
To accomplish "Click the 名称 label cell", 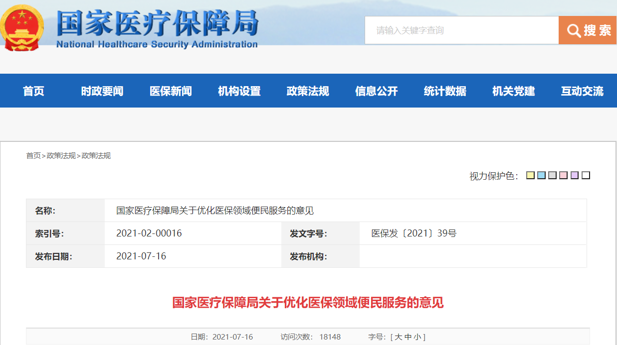I will coord(65,211).
